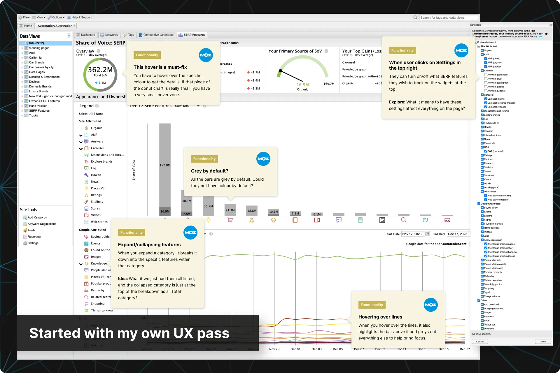Collapse the Carousel legend chevron
560x373 pixels.
pyautogui.click(x=81, y=149)
